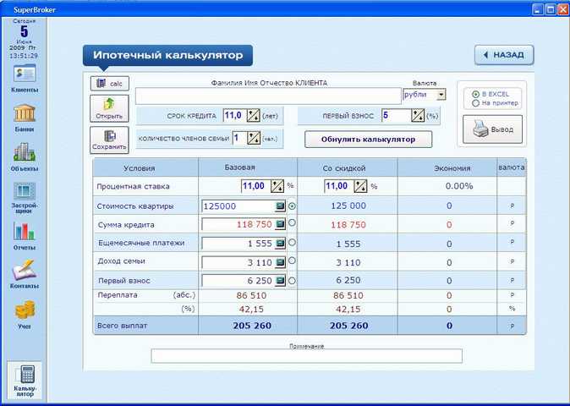570x406 pixels.
Task: Click the Сумма кредита 118 750 field
Action: click(x=238, y=225)
